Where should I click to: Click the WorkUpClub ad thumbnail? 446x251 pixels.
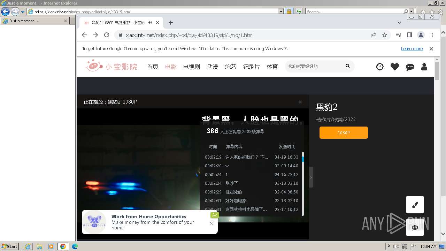coord(94,222)
